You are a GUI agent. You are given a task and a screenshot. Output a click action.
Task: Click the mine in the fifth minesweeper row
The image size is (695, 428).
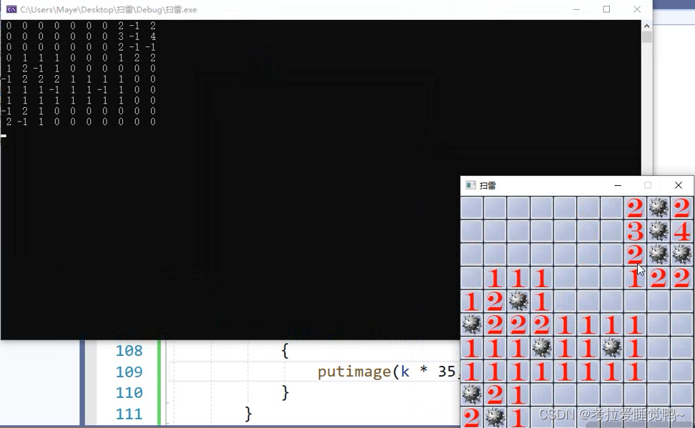pyautogui.click(x=518, y=302)
